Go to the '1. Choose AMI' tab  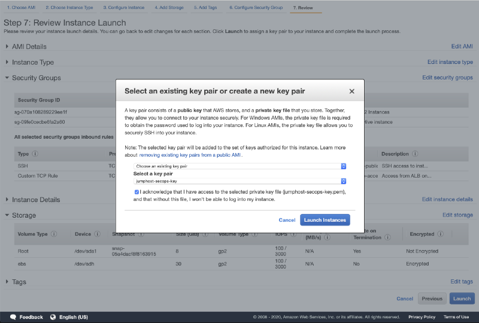pos(21,7)
